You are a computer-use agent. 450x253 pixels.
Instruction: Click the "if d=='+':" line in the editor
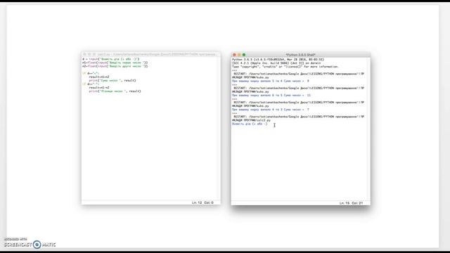[91, 73]
